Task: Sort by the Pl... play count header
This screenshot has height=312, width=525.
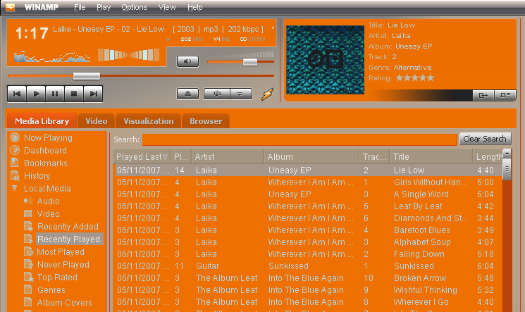Action: pyautogui.click(x=181, y=156)
